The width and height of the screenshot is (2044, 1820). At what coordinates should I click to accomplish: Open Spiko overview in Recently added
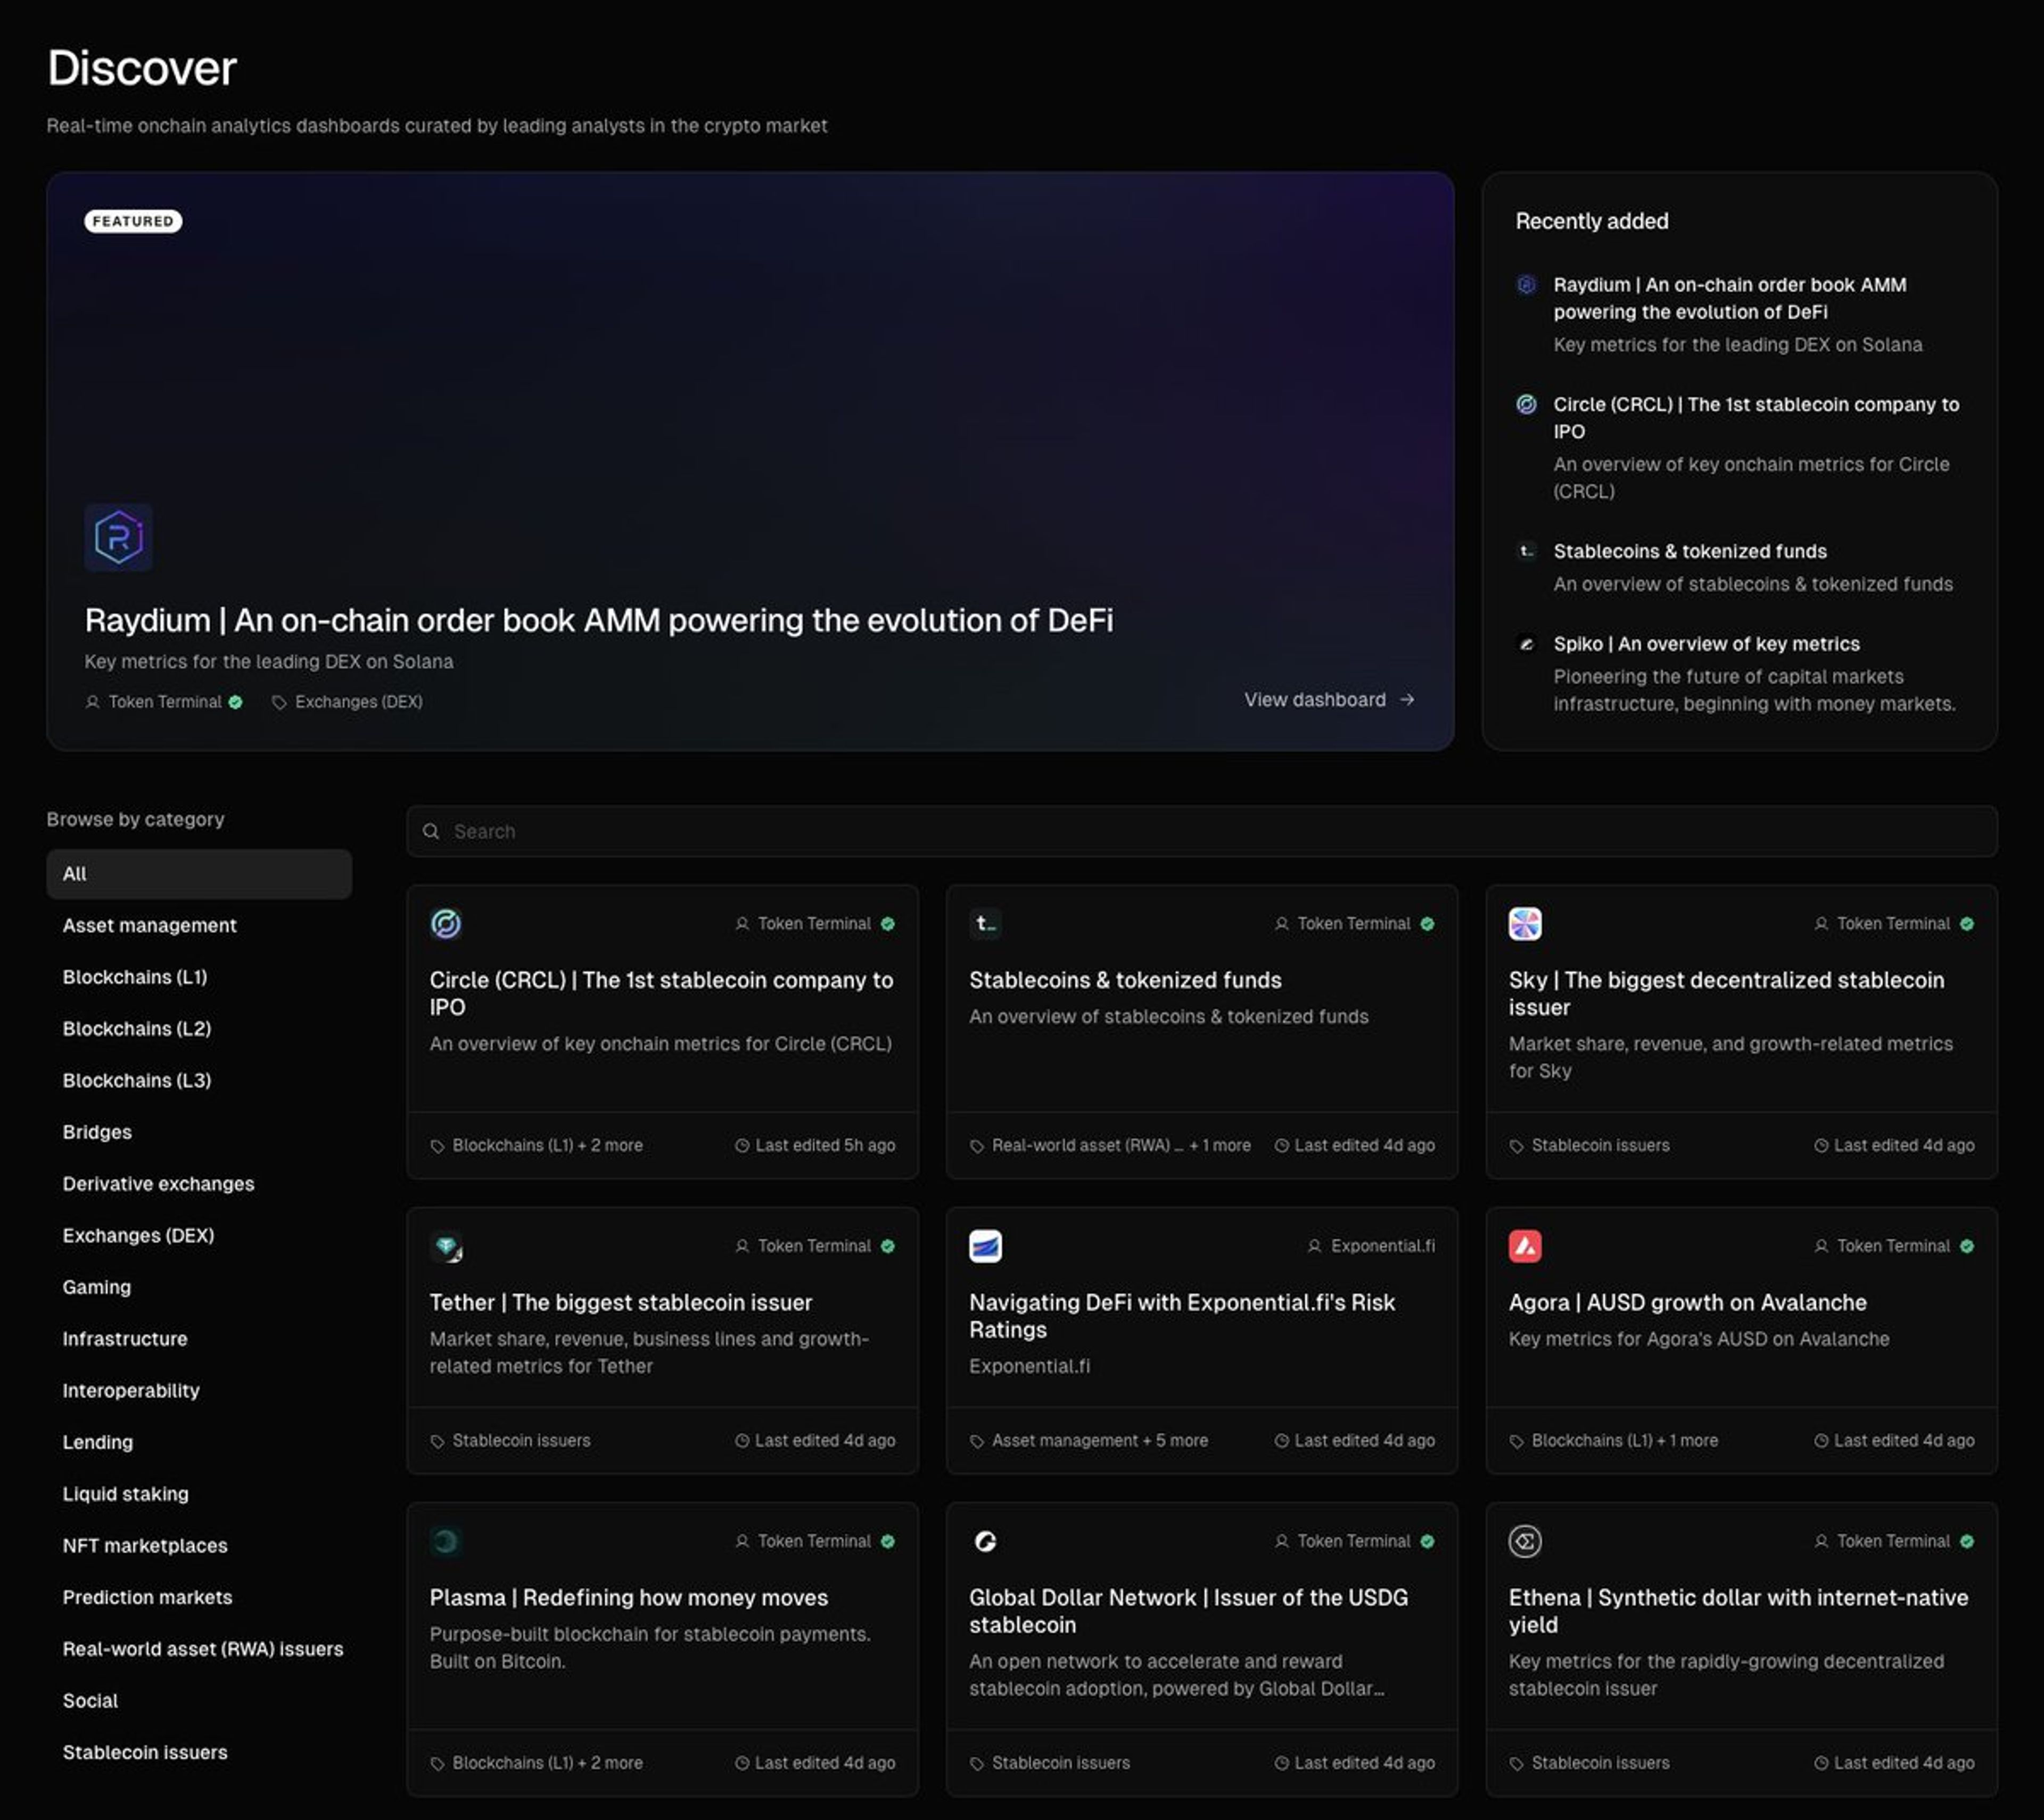1707,643
